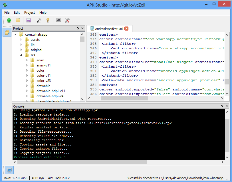Toggle the Project sidebar files icon

click(x=7, y=33)
